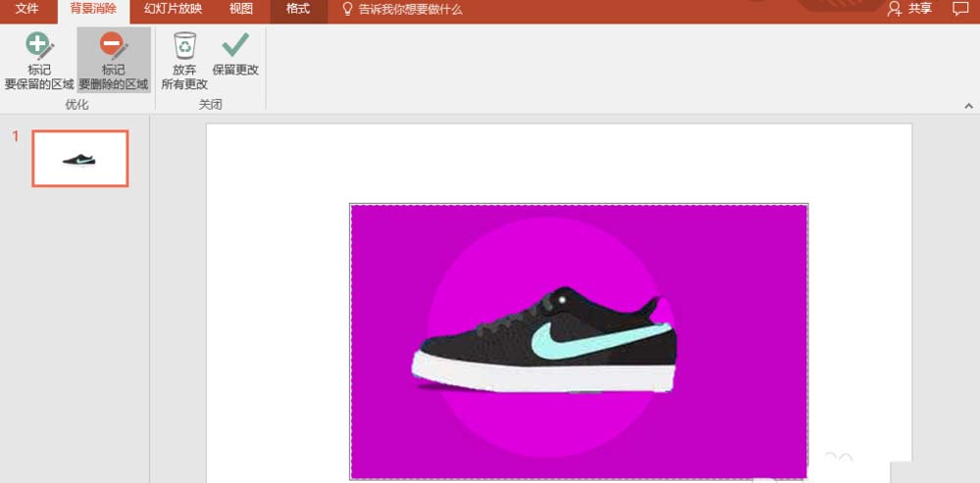Select the Mark Areas to Keep tool
Image resolution: width=980 pixels, height=483 pixels.
(x=39, y=61)
